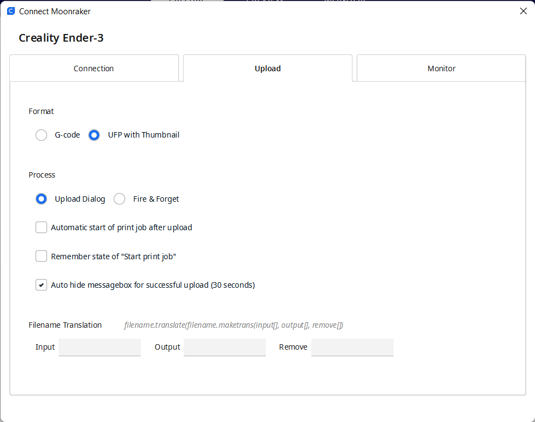This screenshot has height=422, width=535.
Task: Uncheck Auto hide messagebox for successful upload
Action: (x=41, y=285)
